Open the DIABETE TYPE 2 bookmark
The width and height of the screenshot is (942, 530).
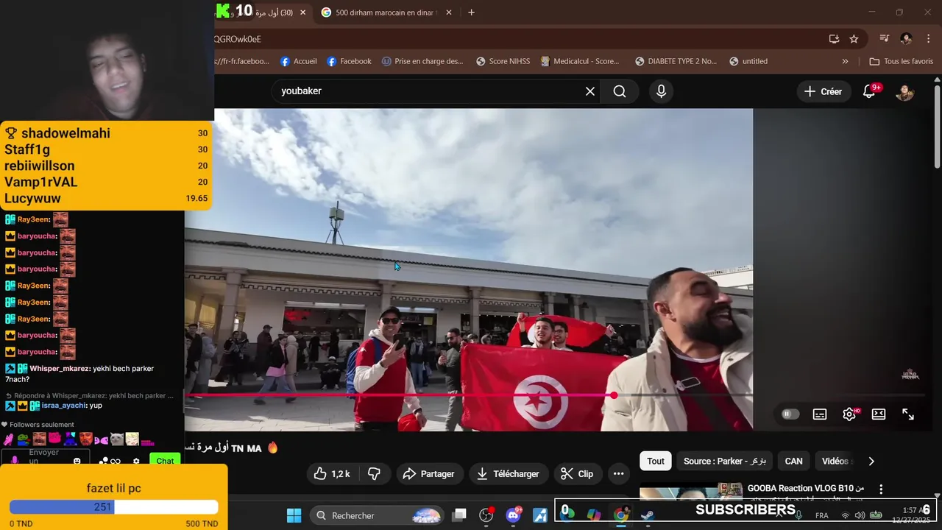676,62
